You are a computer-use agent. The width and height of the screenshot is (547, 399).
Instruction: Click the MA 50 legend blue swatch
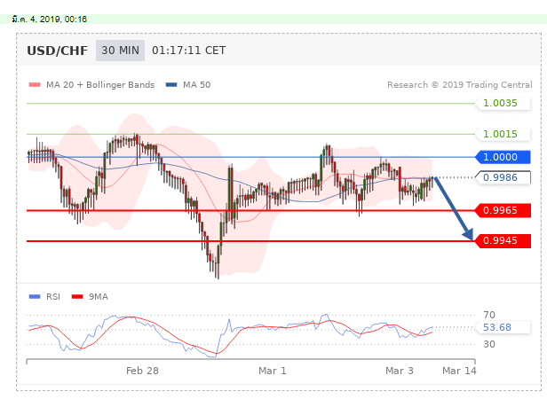[x=171, y=85]
